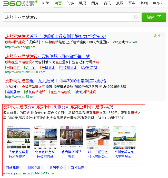Open 成都航空职业技术学院 website thumbnail
168x178 pixels.
point(19,137)
